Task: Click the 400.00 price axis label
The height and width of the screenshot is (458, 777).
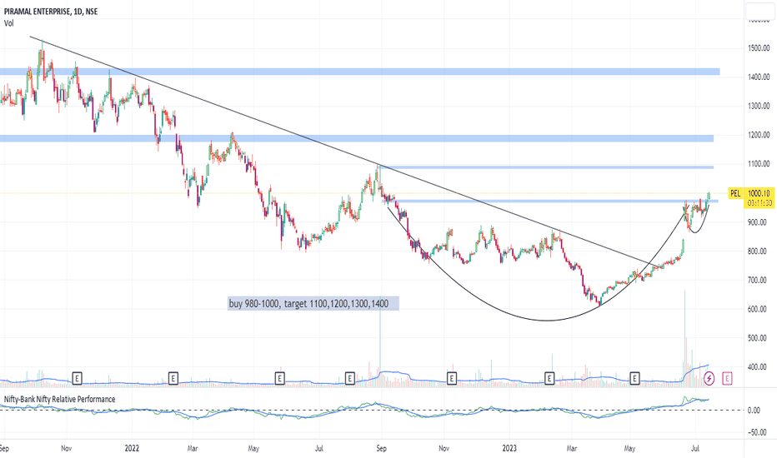Action: click(x=759, y=367)
